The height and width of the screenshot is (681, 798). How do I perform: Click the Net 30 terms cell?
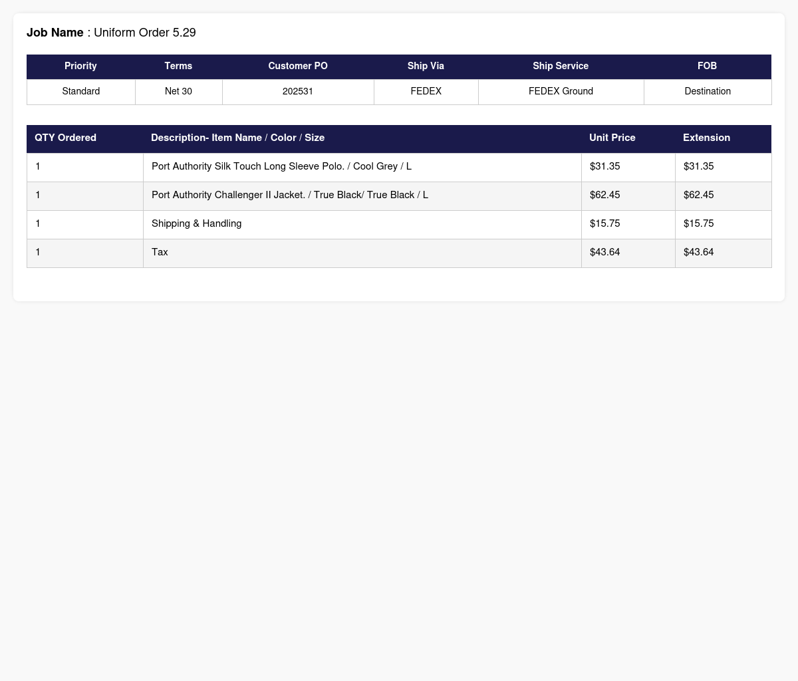tap(178, 92)
